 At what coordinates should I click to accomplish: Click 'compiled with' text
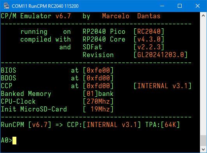(45, 39)
